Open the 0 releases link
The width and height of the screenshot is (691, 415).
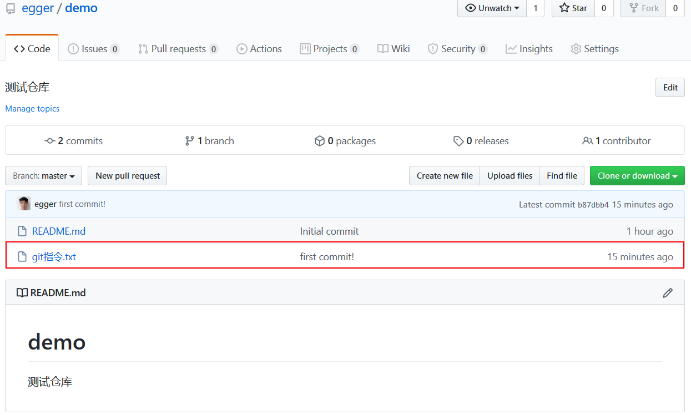(x=481, y=141)
